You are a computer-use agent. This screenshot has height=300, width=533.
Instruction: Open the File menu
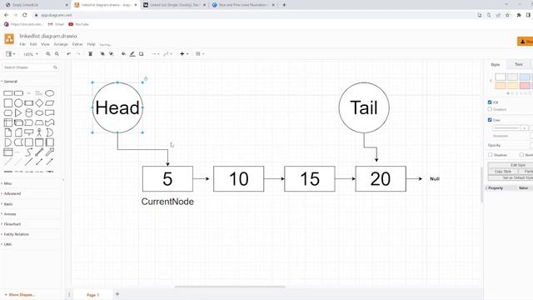click(22, 44)
